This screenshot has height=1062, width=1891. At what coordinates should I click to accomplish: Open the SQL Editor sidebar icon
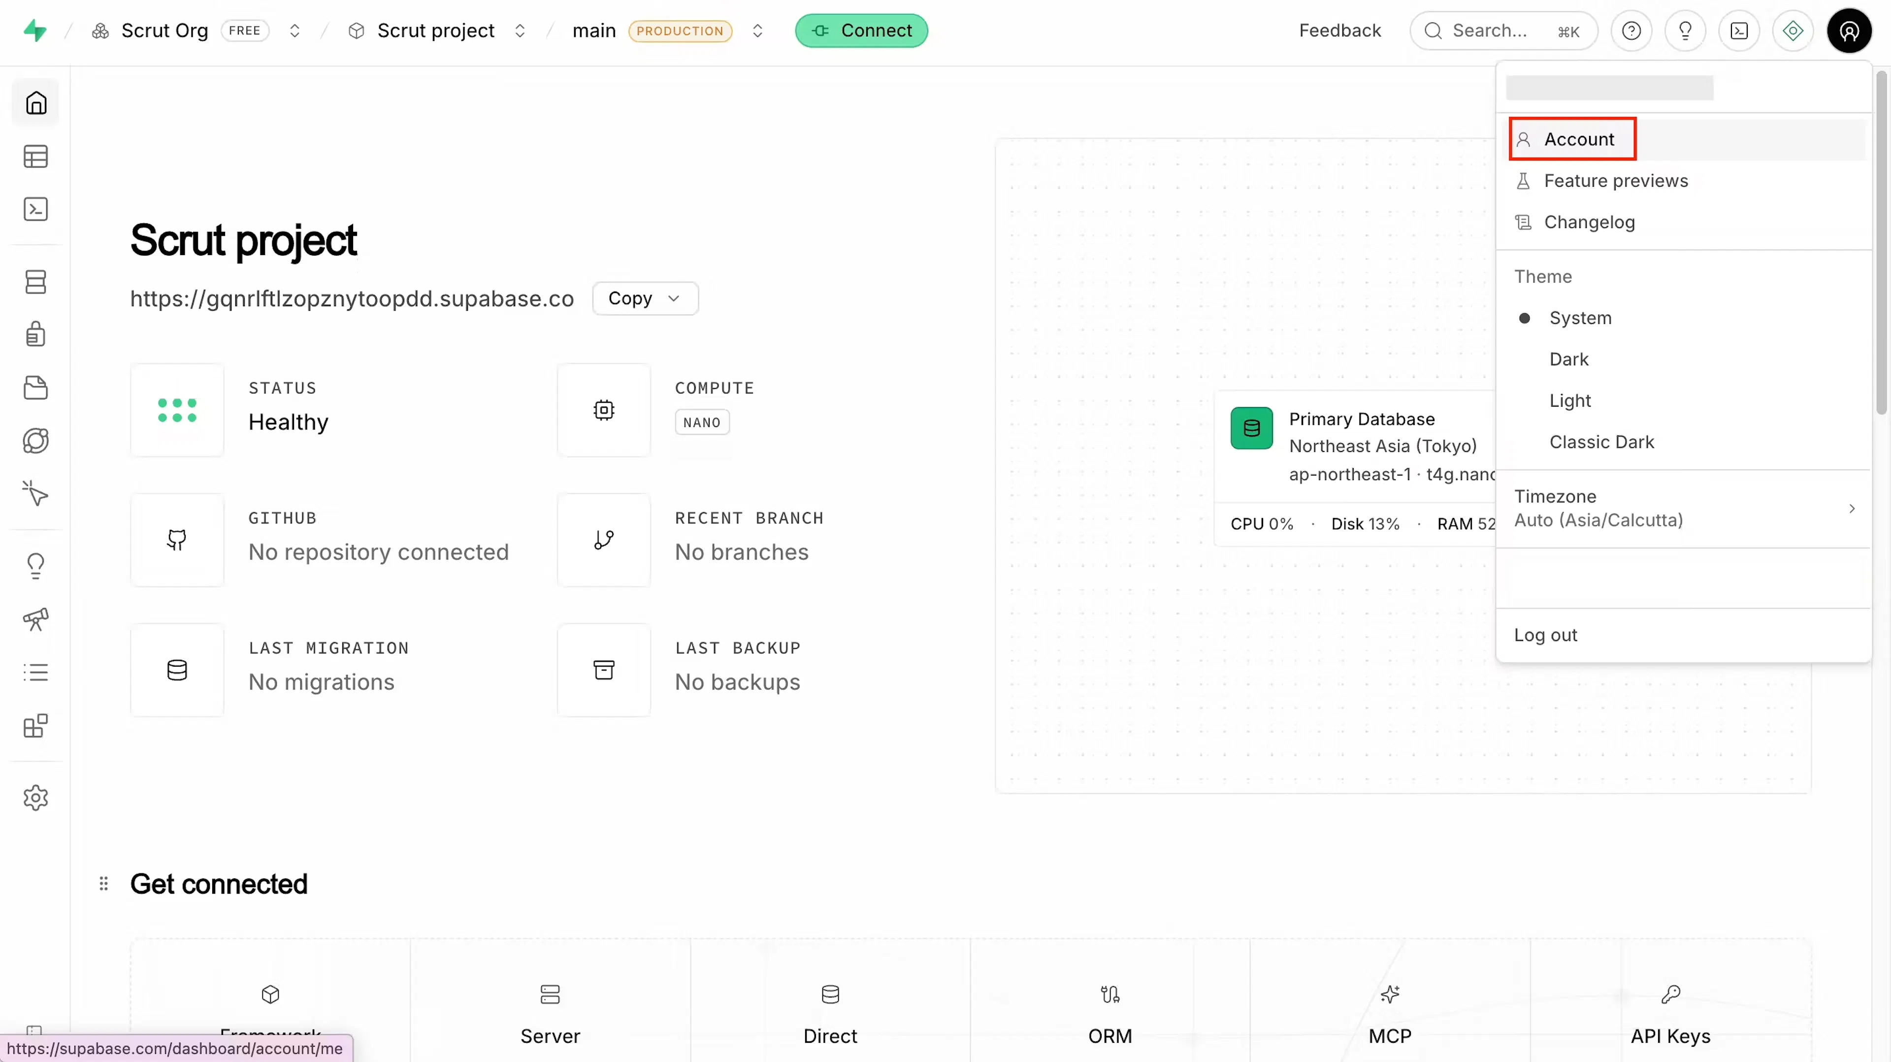(x=36, y=209)
